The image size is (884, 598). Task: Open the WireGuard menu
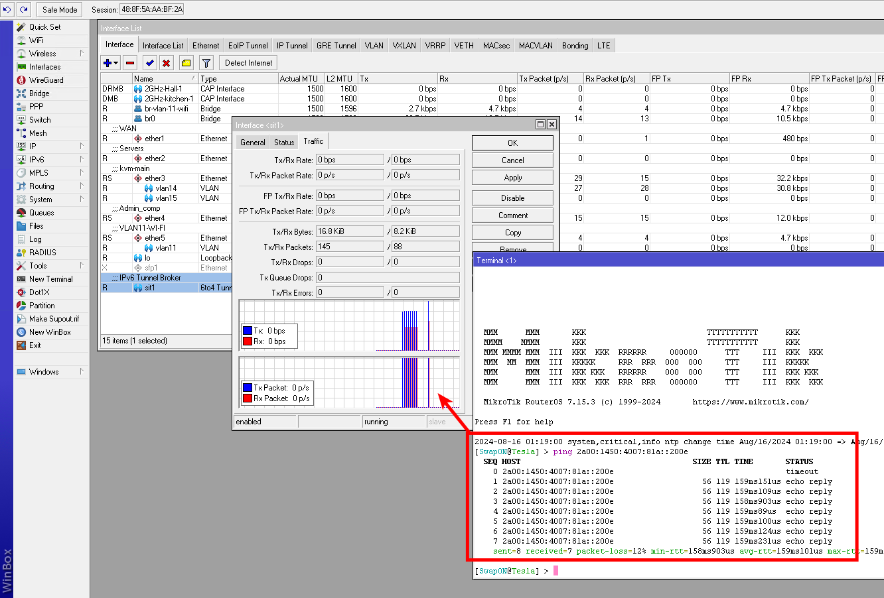[46, 80]
